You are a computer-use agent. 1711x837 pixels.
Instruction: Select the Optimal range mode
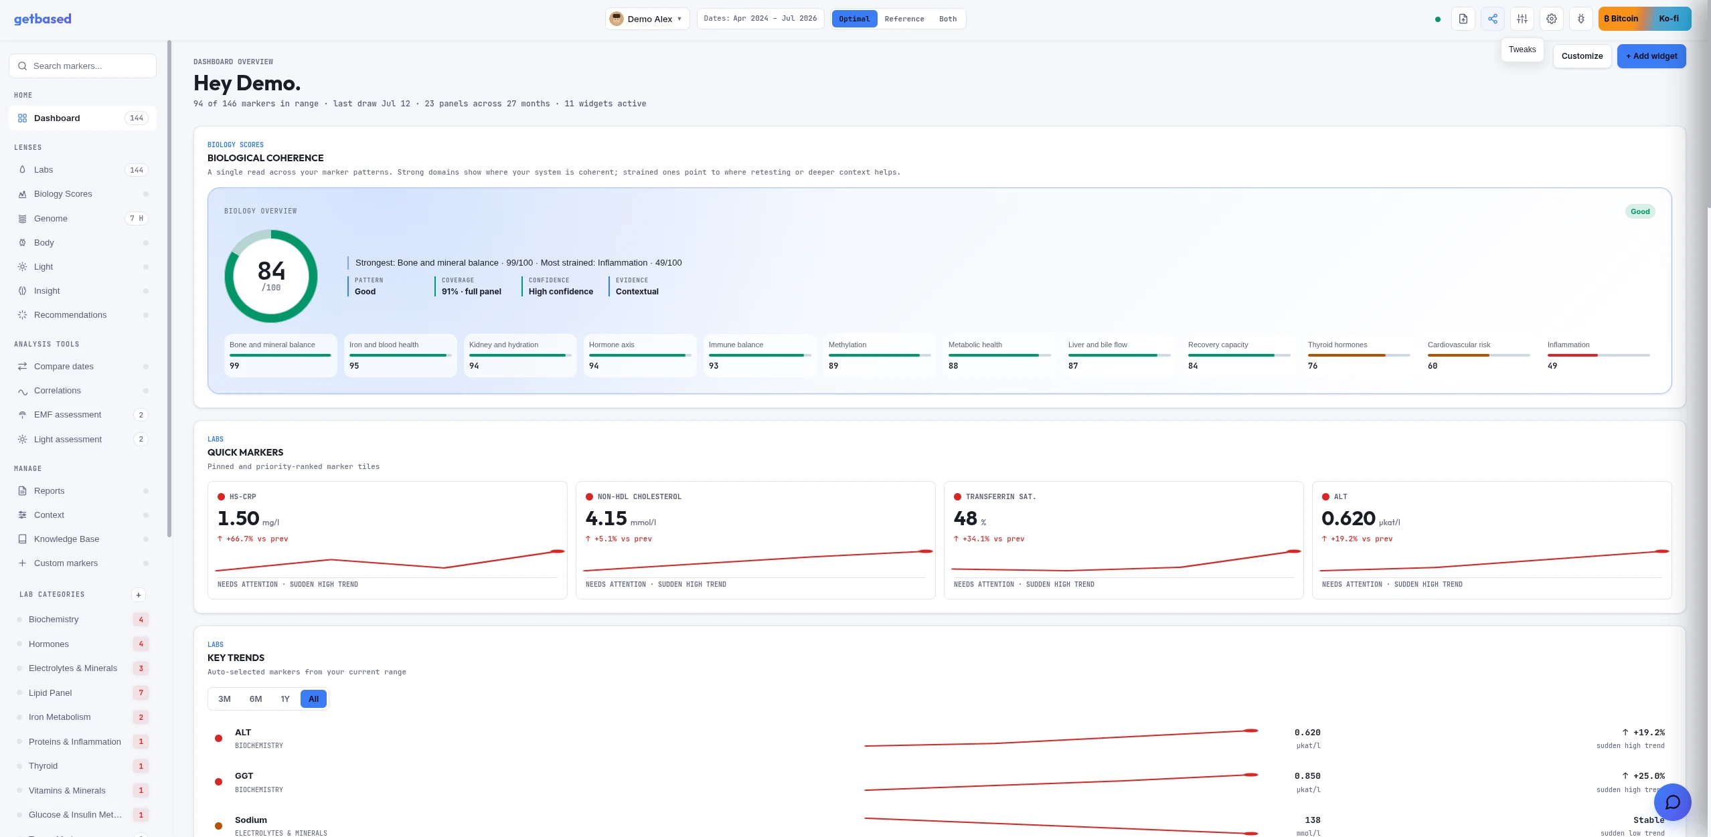pyautogui.click(x=854, y=19)
